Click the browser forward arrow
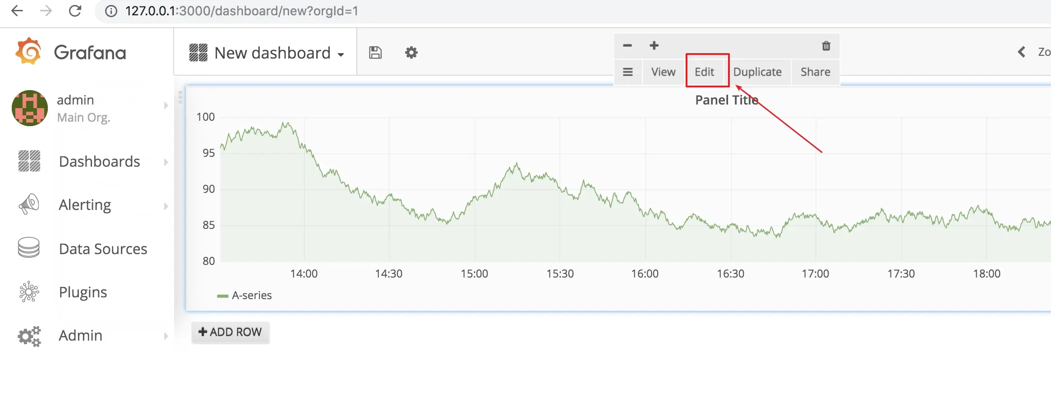The image size is (1051, 410). pyautogui.click(x=46, y=11)
